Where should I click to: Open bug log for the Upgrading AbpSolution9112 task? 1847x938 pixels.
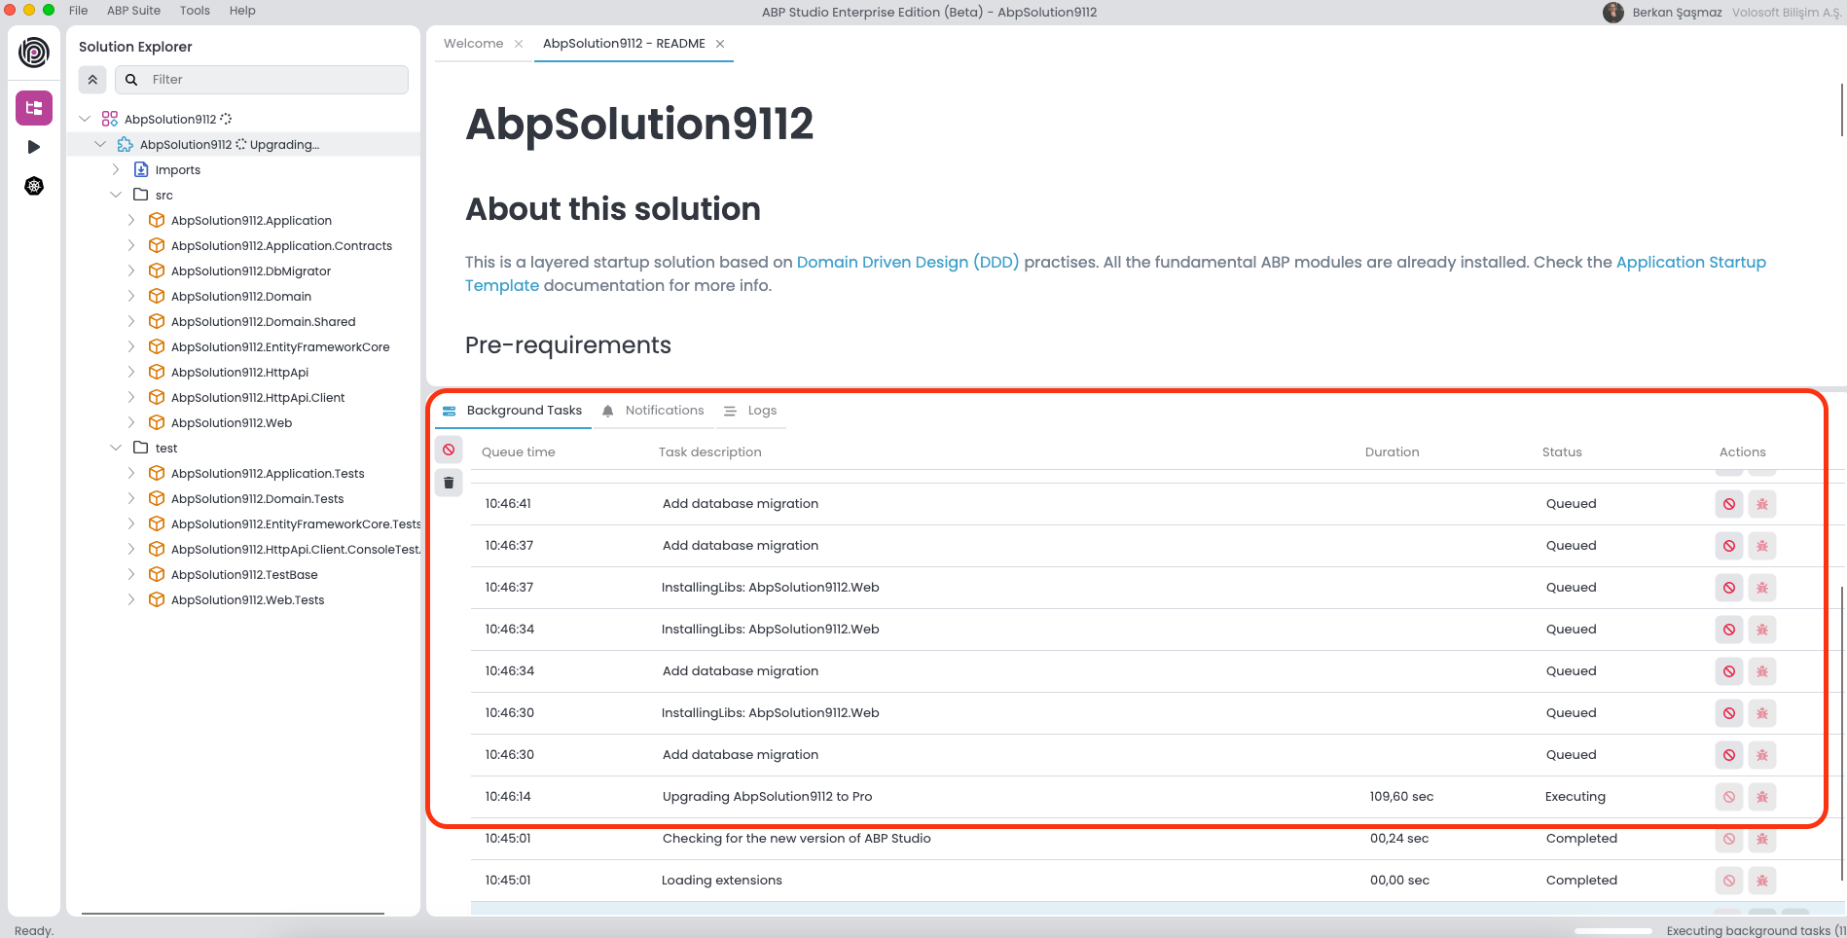[x=1761, y=797]
